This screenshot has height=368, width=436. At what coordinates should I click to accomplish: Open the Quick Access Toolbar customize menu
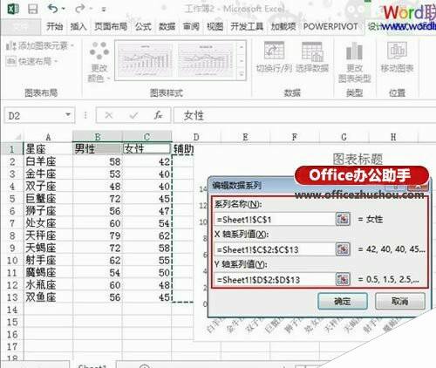[x=103, y=10]
